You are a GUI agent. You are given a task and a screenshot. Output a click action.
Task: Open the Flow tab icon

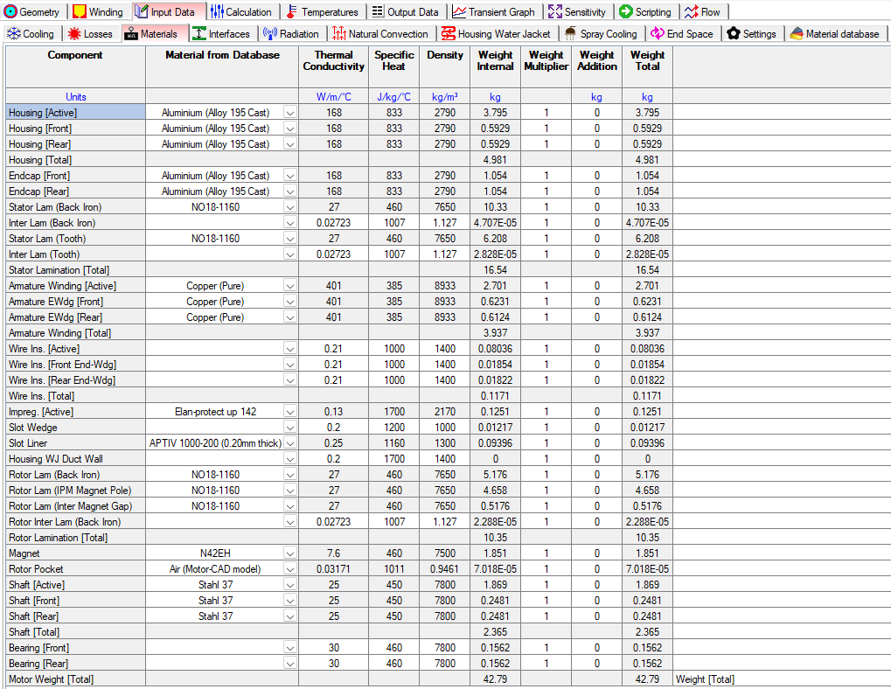click(x=691, y=11)
